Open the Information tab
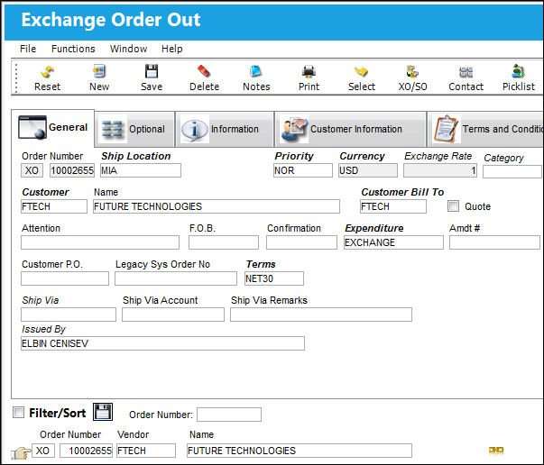 coord(225,129)
